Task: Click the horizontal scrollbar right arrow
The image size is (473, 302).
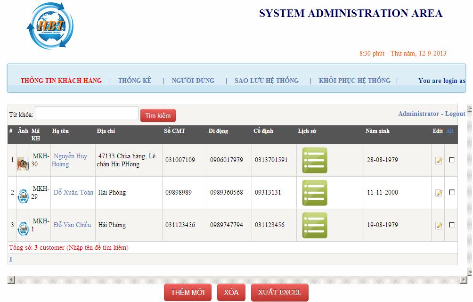Action: pyautogui.click(x=463, y=280)
